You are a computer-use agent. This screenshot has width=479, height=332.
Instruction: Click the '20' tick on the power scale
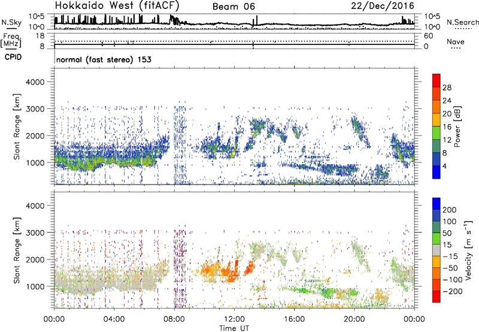(447, 114)
